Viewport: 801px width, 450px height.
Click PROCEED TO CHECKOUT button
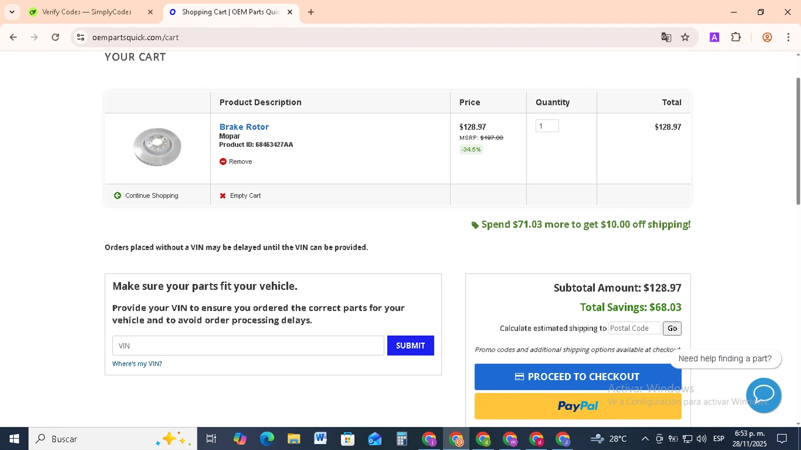click(x=578, y=377)
